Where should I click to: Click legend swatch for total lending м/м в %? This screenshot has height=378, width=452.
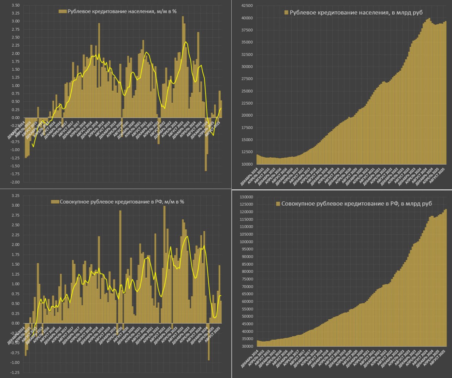click(x=55, y=202)
